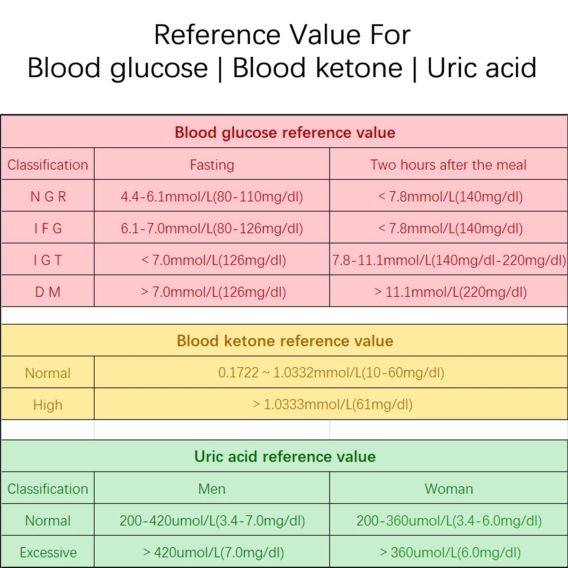Click the High ketone row label

click(x=48, y=405)
